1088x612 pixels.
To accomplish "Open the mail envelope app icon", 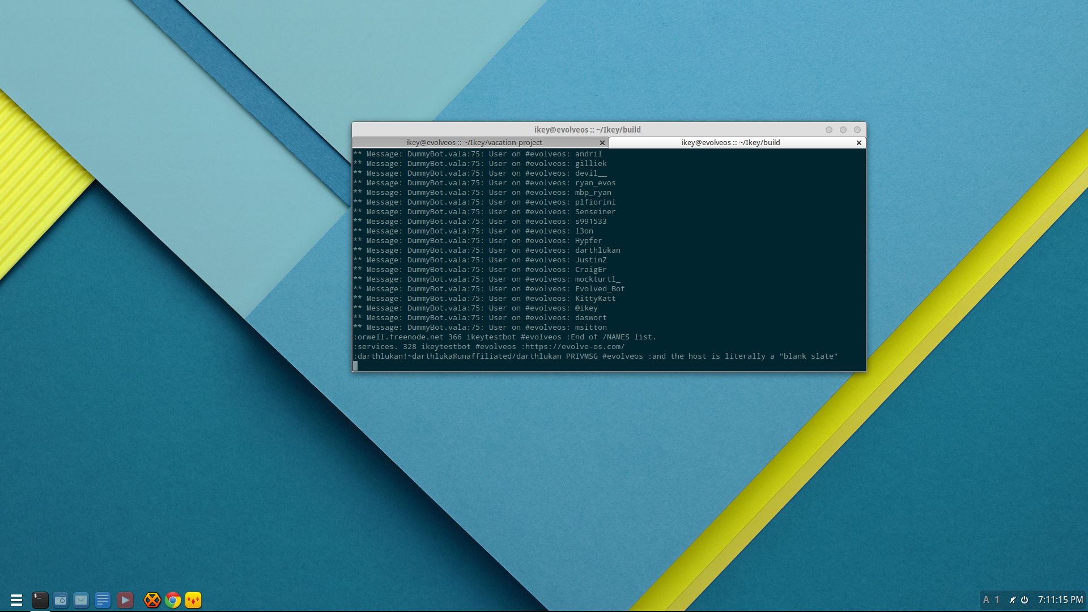I will (x=82, y=600).
